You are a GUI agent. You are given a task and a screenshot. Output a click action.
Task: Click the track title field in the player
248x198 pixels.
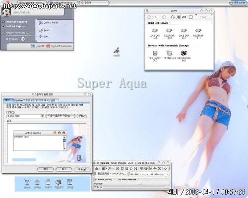point(111,174)
